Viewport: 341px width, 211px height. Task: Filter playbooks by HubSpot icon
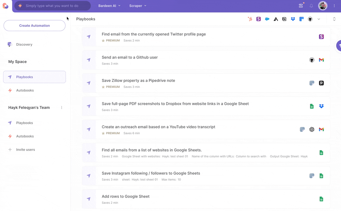pyautogui.click(x=250, y=19)
